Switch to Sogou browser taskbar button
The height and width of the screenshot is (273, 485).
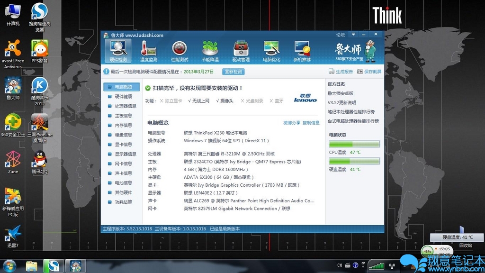pos(54,266)
